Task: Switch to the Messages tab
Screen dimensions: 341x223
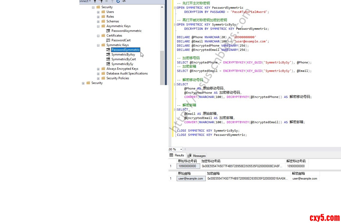Action: coord(196,156)
